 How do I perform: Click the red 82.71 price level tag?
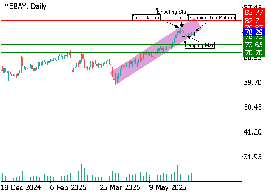(254, 20)
